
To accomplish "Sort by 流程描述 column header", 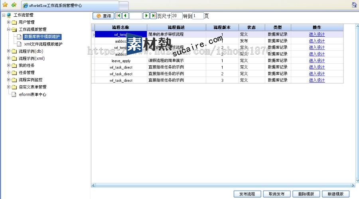I will pyautogui.click(x=176, y=27).
